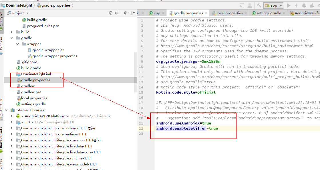
Task: Select the .gitignore file
Action: (x=27, y=62)
